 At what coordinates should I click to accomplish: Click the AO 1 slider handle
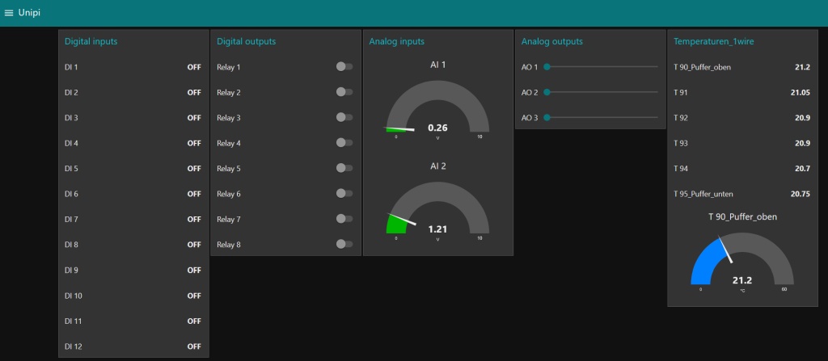[x=547, y=66]
